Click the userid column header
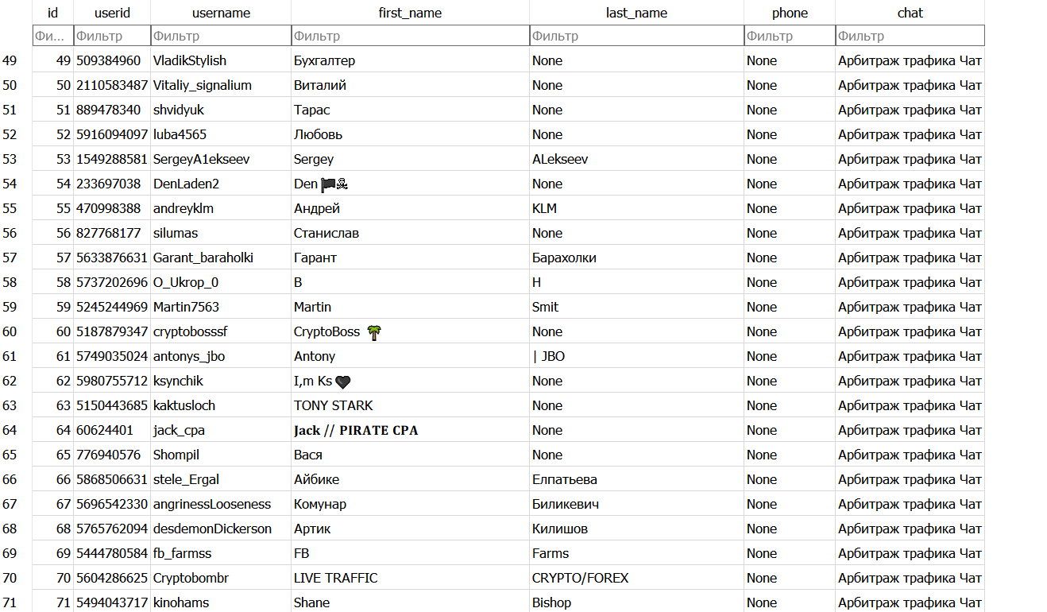Viewport: 1047px width, 612px height. click(x=111, y=13)
